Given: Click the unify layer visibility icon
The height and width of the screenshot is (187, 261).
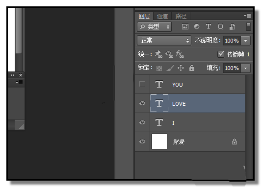Looking at the screenshot, I should [169, 54].
